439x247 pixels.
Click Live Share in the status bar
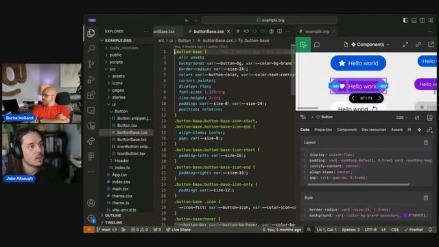click(x=178, y=230)
